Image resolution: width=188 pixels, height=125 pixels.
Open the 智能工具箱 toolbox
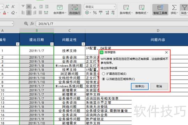160,10
